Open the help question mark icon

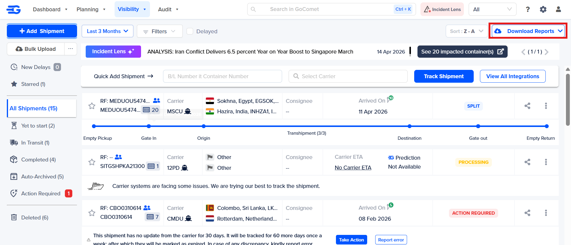point(528,10)
